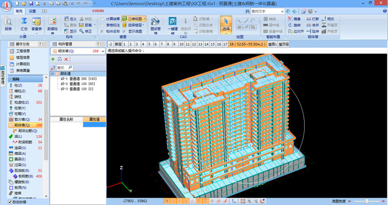Switch to the 常用 ribbon tab
The image size is (388, 205).
(x=19, y=11)
